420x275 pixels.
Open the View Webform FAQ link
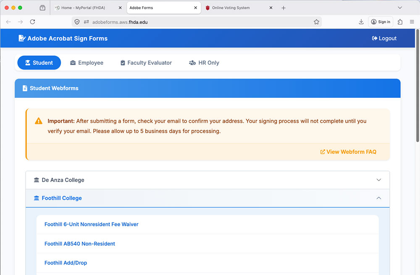click(348, 152)
